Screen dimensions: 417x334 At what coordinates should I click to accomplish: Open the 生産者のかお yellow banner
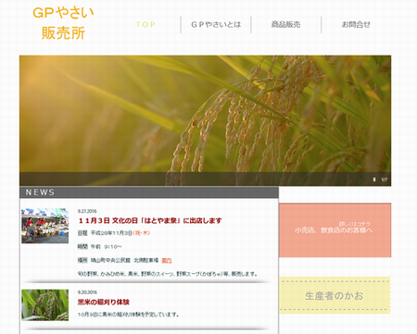(335, 295)
